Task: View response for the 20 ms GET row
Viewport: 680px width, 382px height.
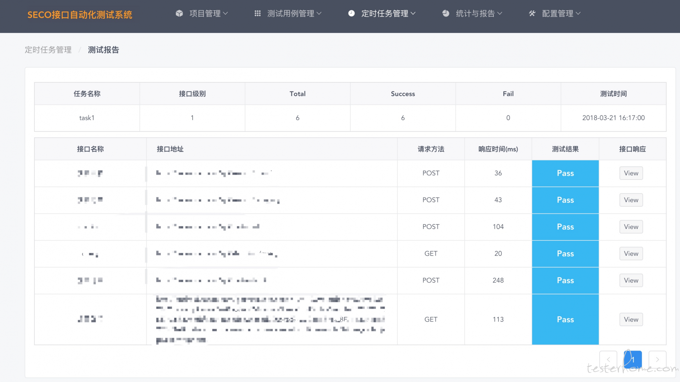Action: click(631, 254)
